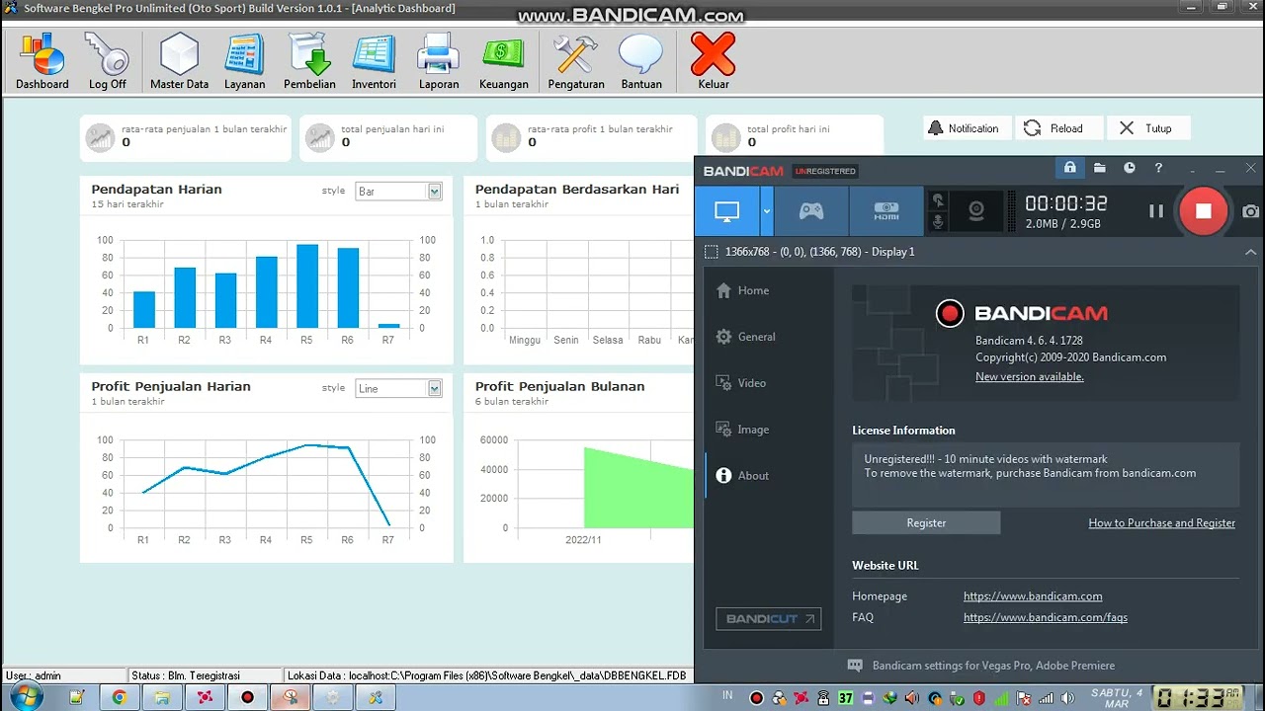
Task: Click Bandicam settings for Vegas Pro text
Action: tap(993, 666)
